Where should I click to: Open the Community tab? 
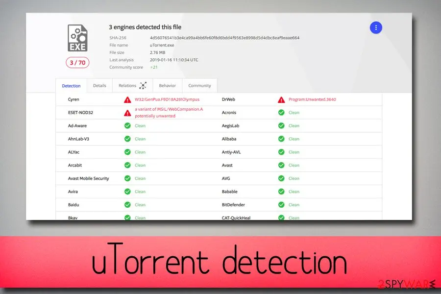200,86
